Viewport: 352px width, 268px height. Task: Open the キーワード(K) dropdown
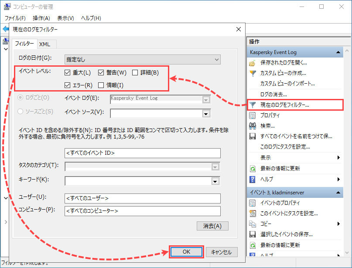click(215, 181)
